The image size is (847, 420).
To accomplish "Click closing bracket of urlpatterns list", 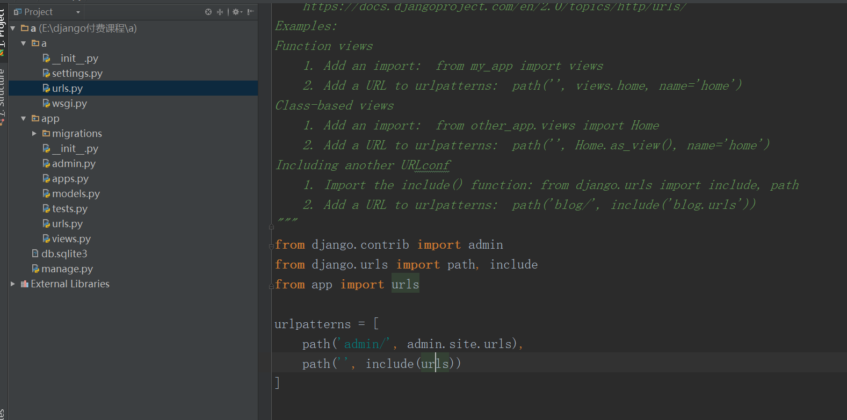I will click(277, 383).
